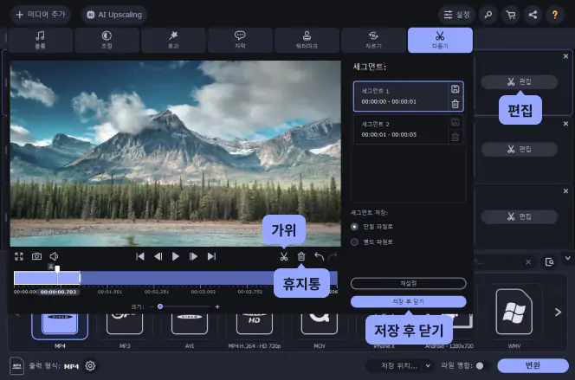This screenshot has width=575, height=380.
Task: Jump to the end of the video
Action: (211, 256)
